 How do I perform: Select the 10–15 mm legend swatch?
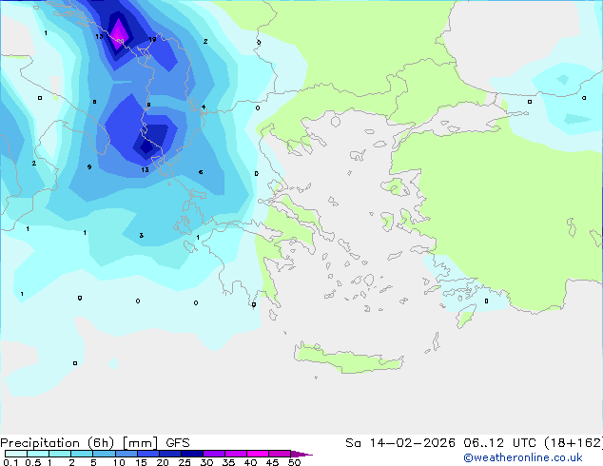coord(126,454)
